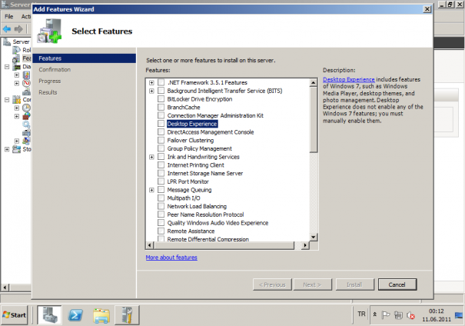Click the Action Center flag tray icon

[x=386, y=315]
